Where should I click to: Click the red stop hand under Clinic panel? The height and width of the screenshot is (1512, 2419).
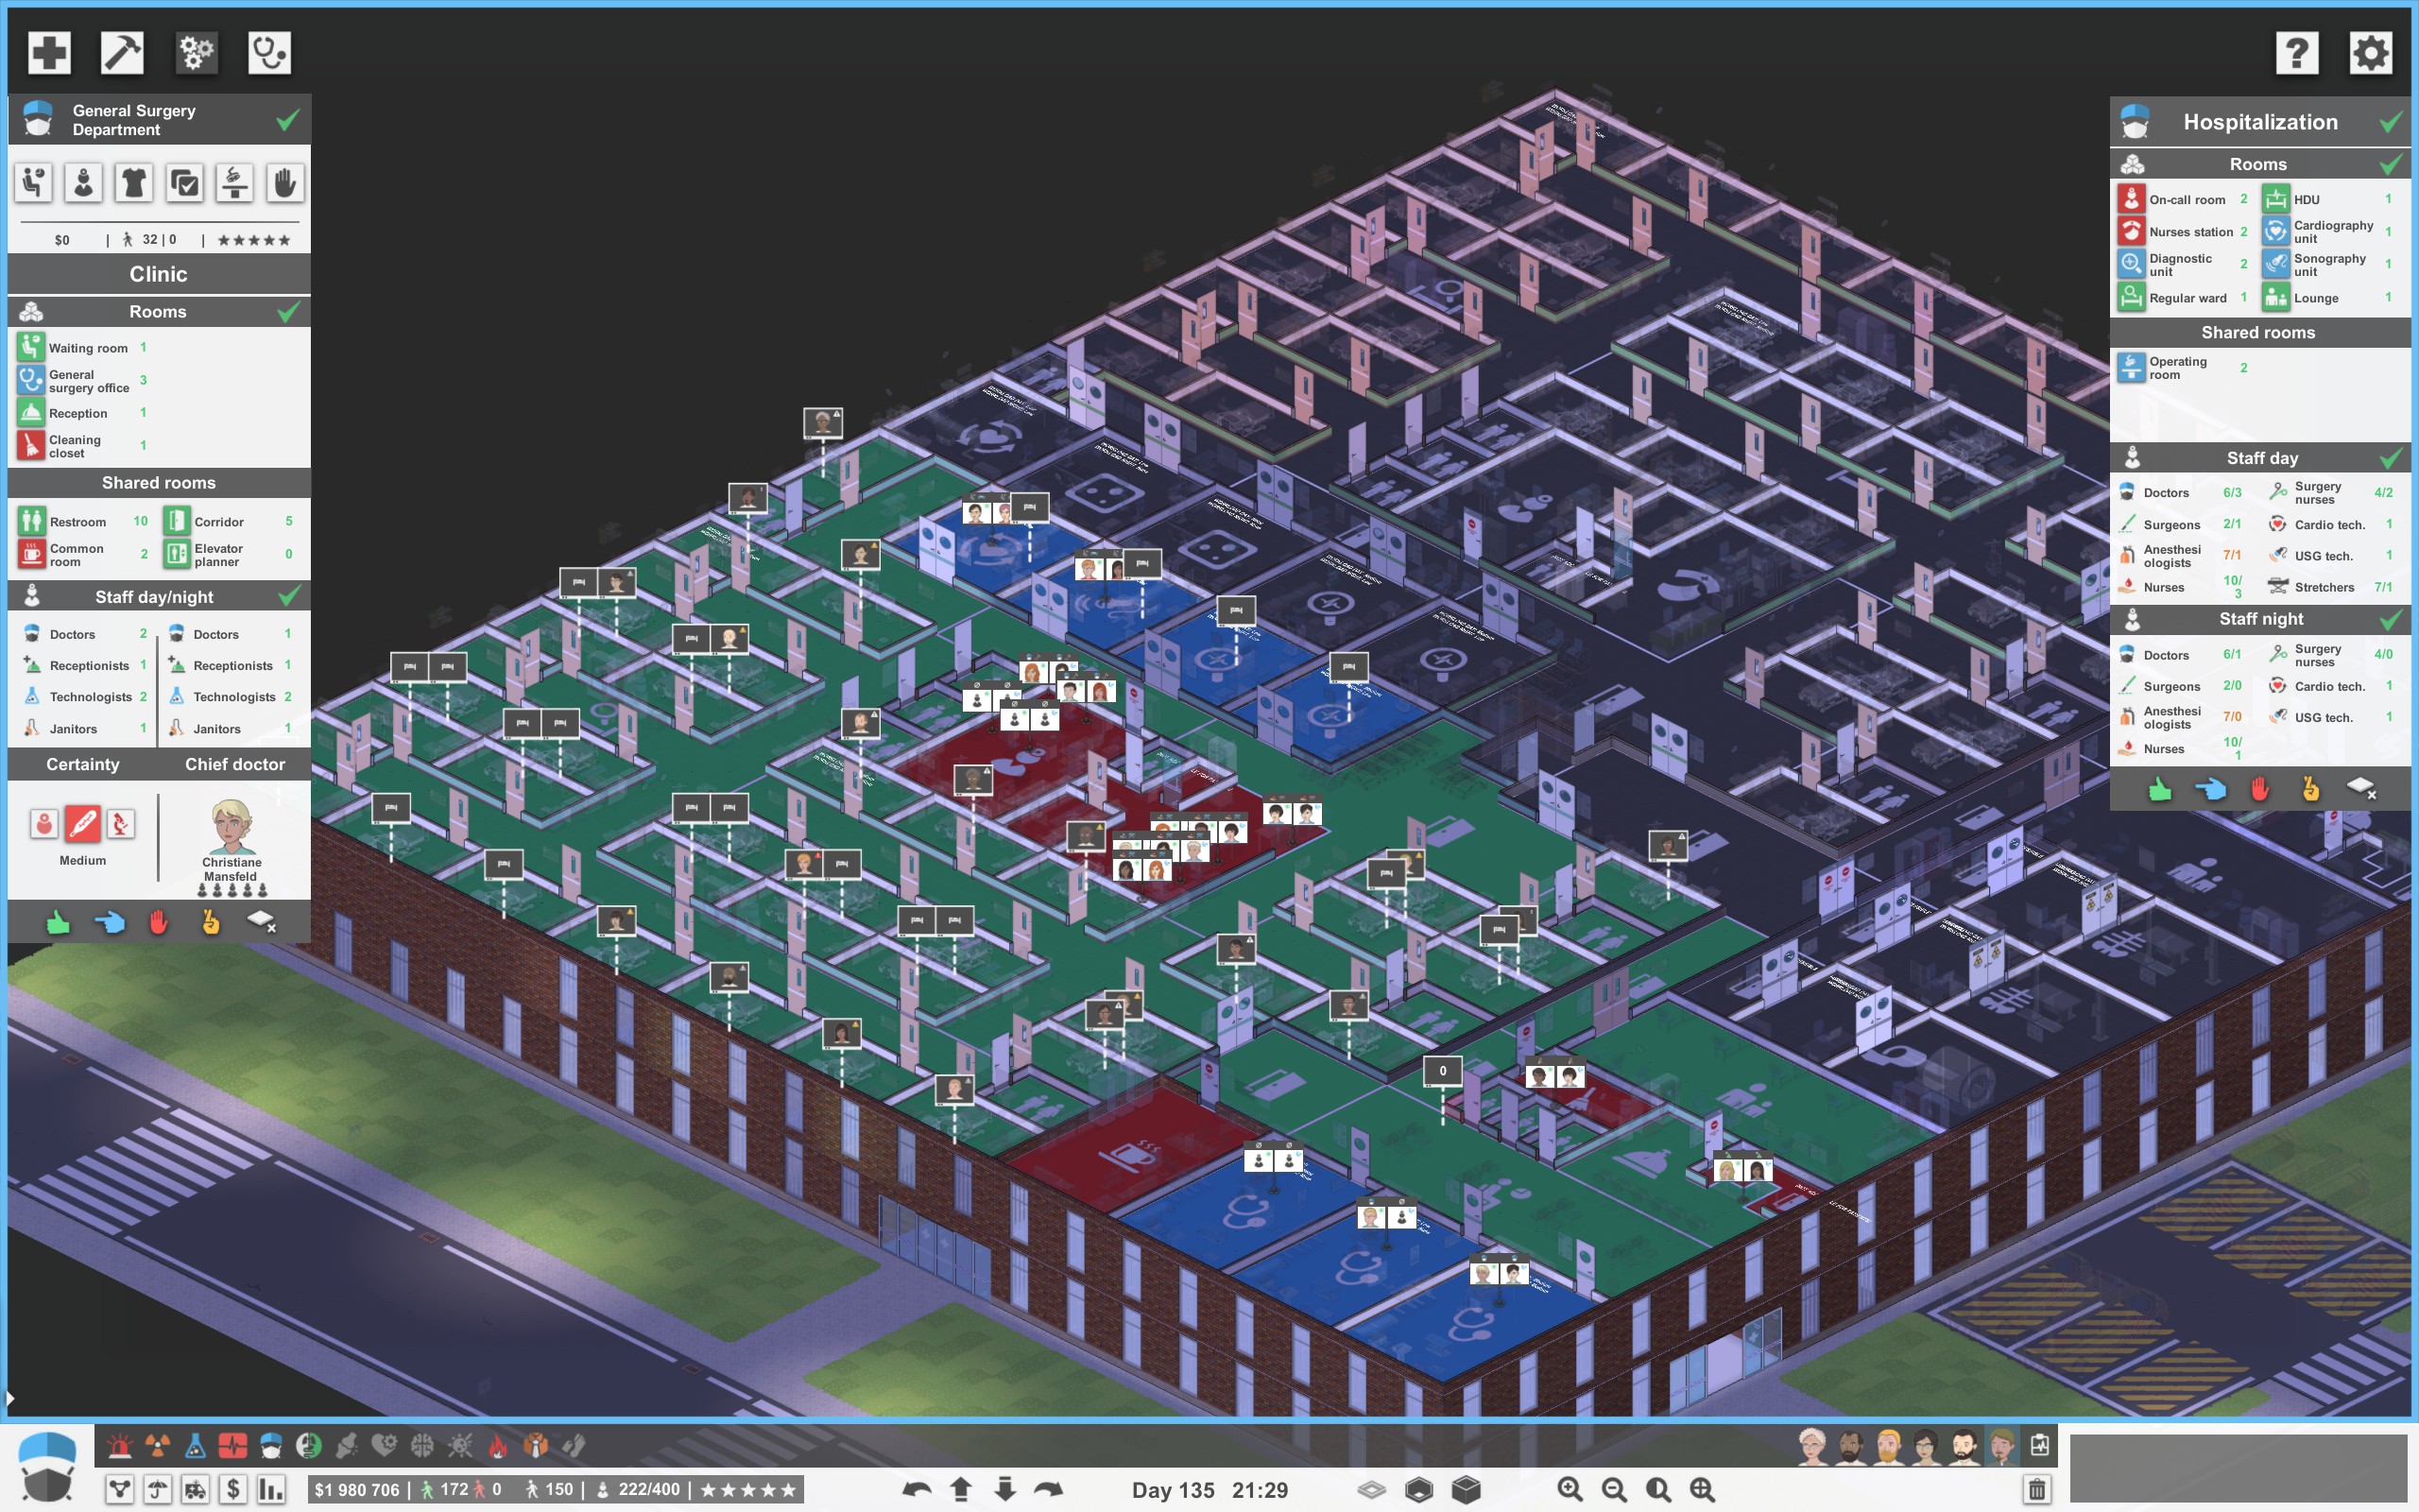click(158, 922)
